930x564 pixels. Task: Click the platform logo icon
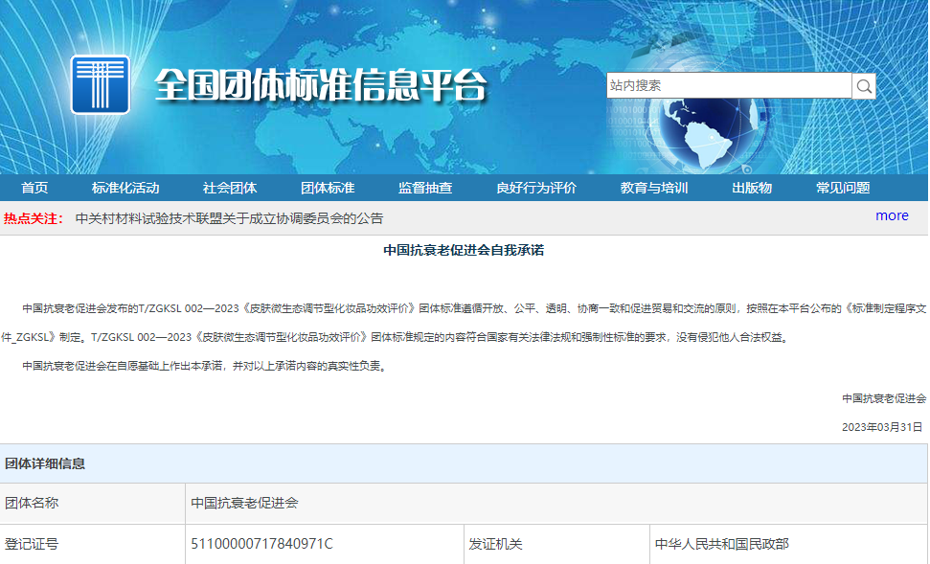(x=101, y=84)
